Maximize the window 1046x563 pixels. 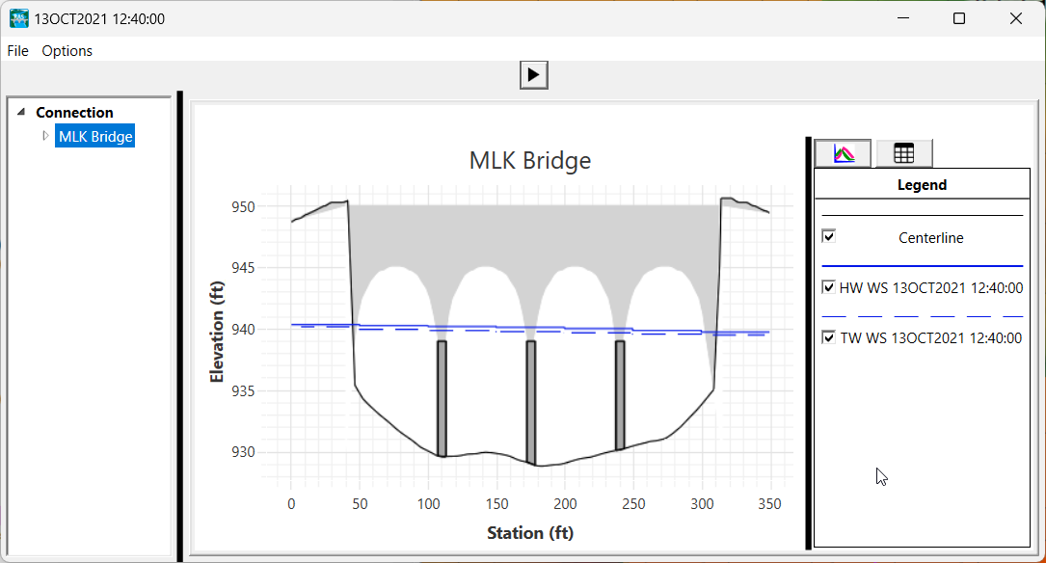point(959,18)
